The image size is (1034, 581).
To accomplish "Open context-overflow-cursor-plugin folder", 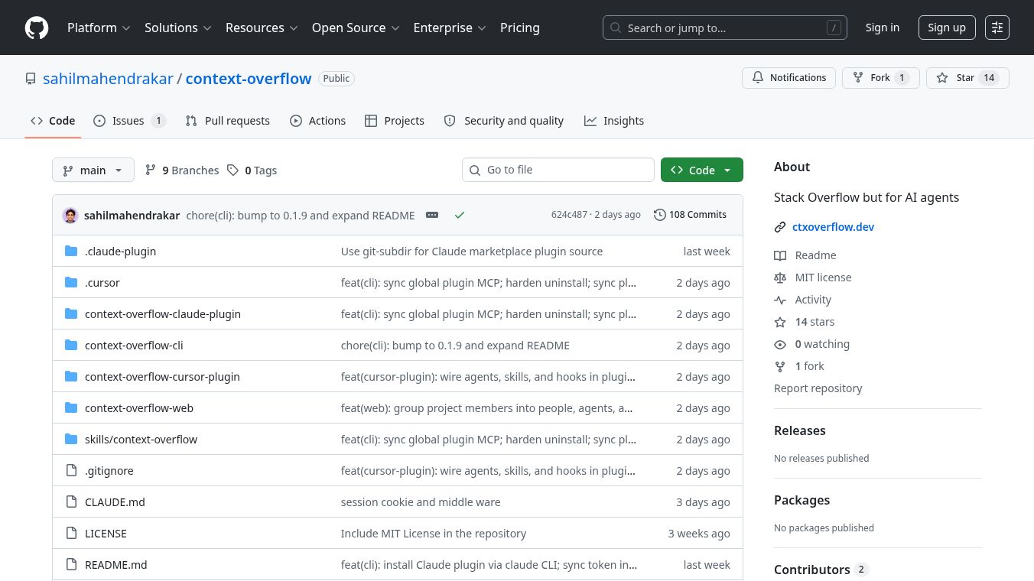I will coord(162,376).
